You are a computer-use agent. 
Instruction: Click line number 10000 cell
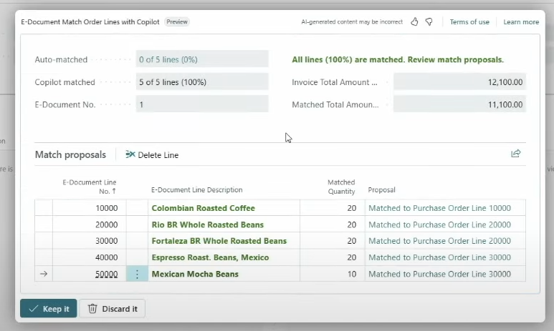(90, 208)
